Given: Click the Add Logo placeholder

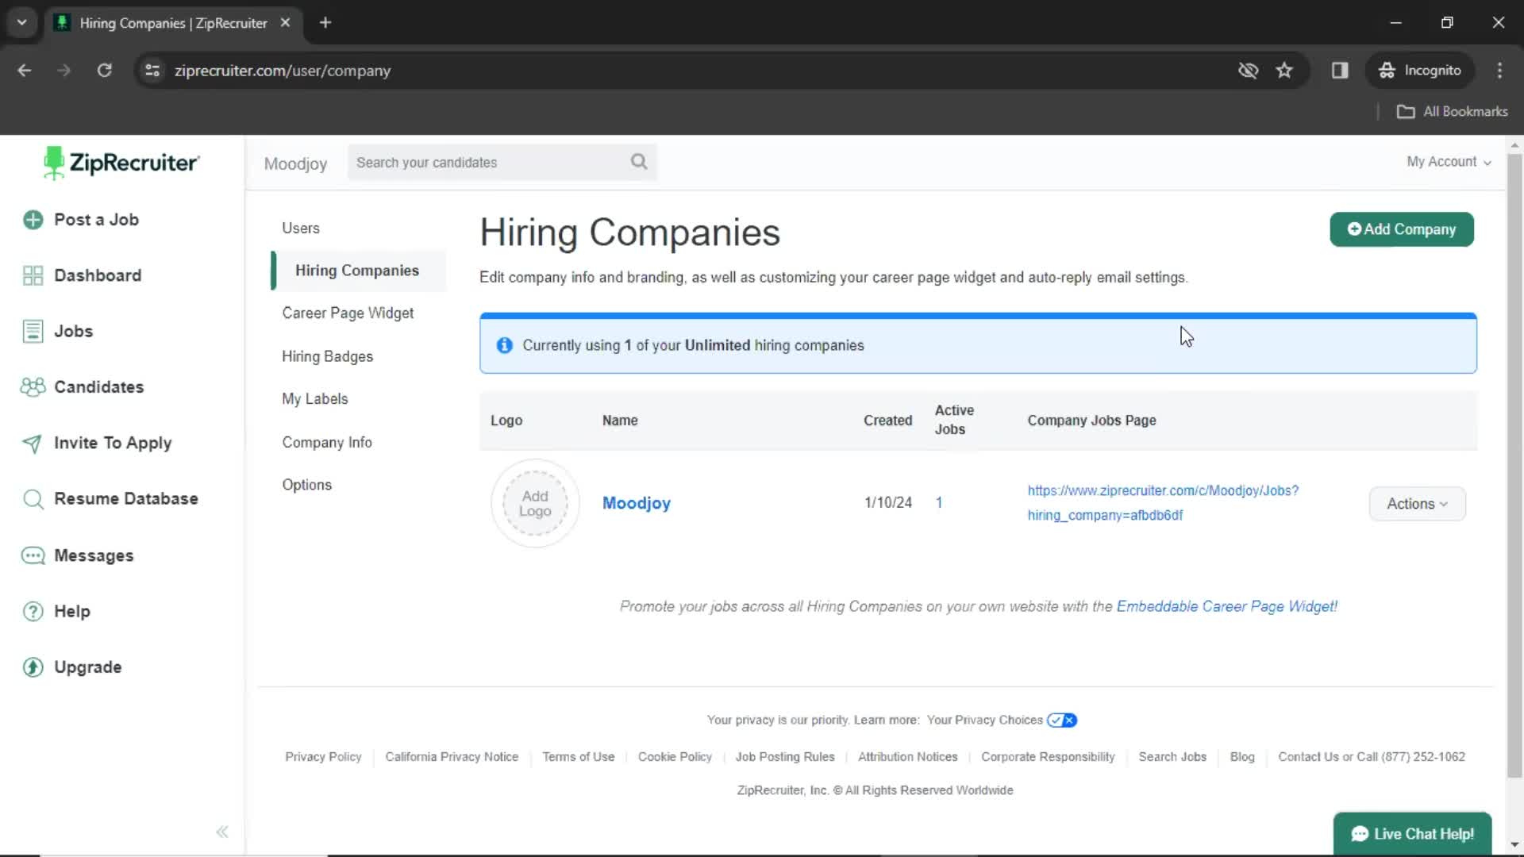Looking at the screenshot, I should coord(535,503).
